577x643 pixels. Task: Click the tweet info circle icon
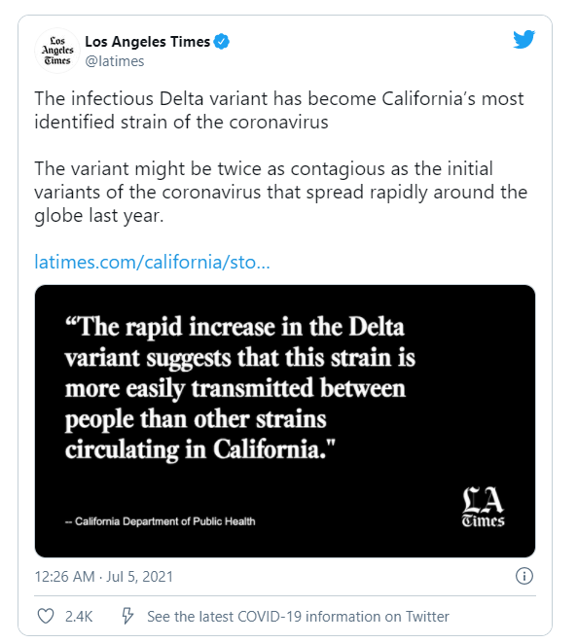point(524,576)
